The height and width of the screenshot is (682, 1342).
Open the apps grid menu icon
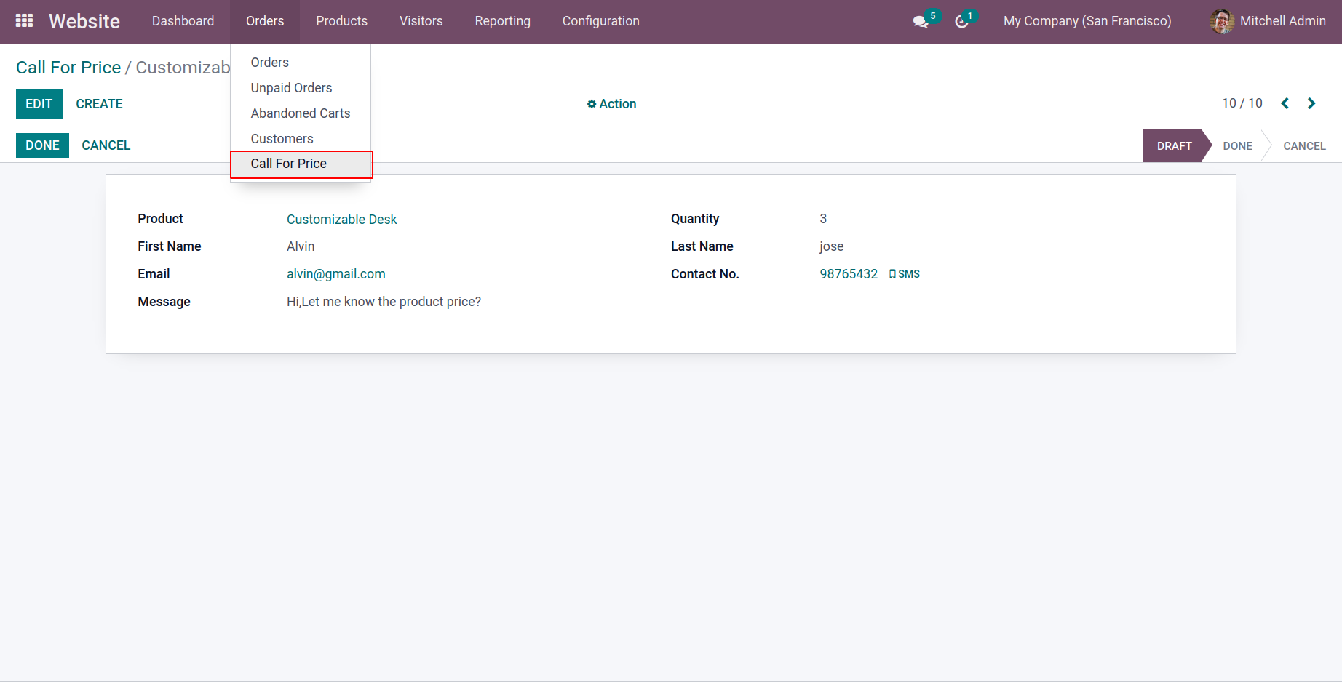pyautogui.click(x=24, y=20)
